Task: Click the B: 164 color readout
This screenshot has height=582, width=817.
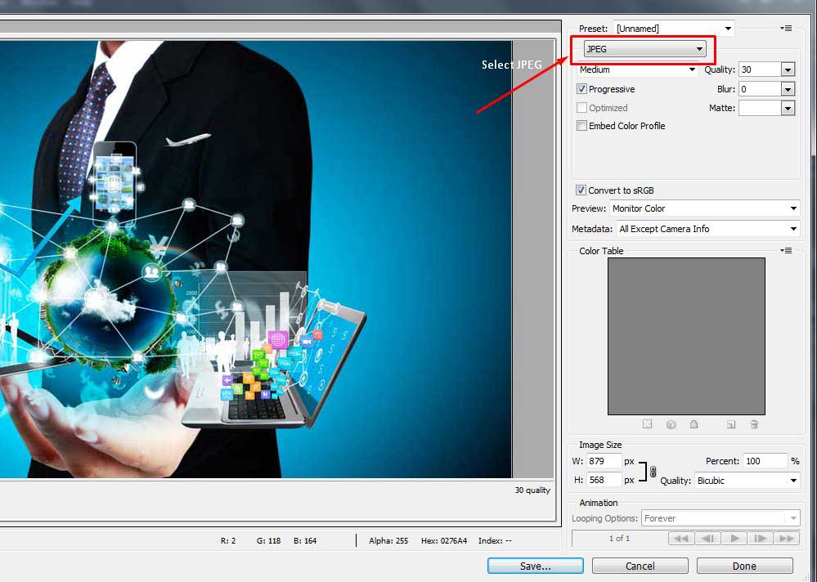Action: [x=305, y=541]
